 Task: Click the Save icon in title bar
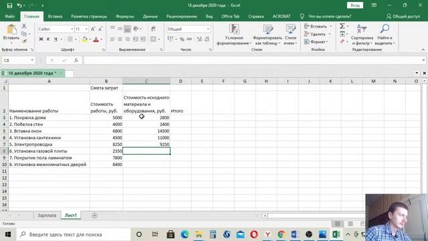9,5
